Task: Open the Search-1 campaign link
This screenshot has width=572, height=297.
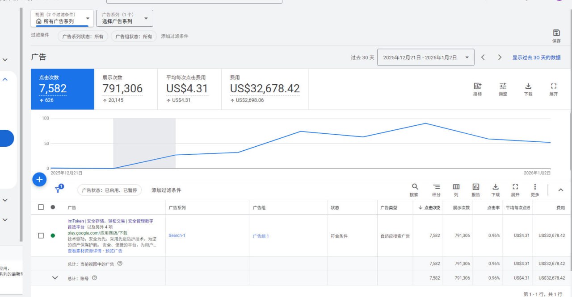Action: pos(177,235)
